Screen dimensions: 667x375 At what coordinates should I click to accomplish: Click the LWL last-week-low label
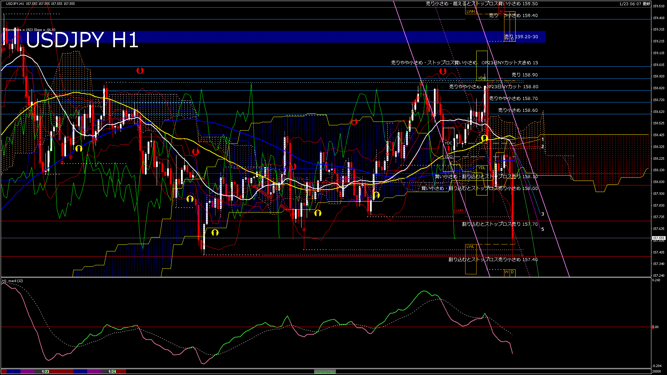(x=471, y=247)
